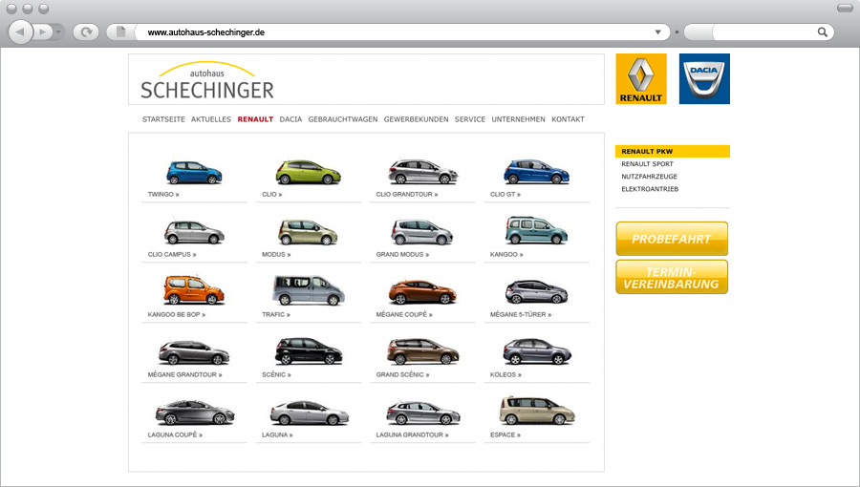
Task: Open the CLIO CAMPUS » link
Action: coord(172,255)
